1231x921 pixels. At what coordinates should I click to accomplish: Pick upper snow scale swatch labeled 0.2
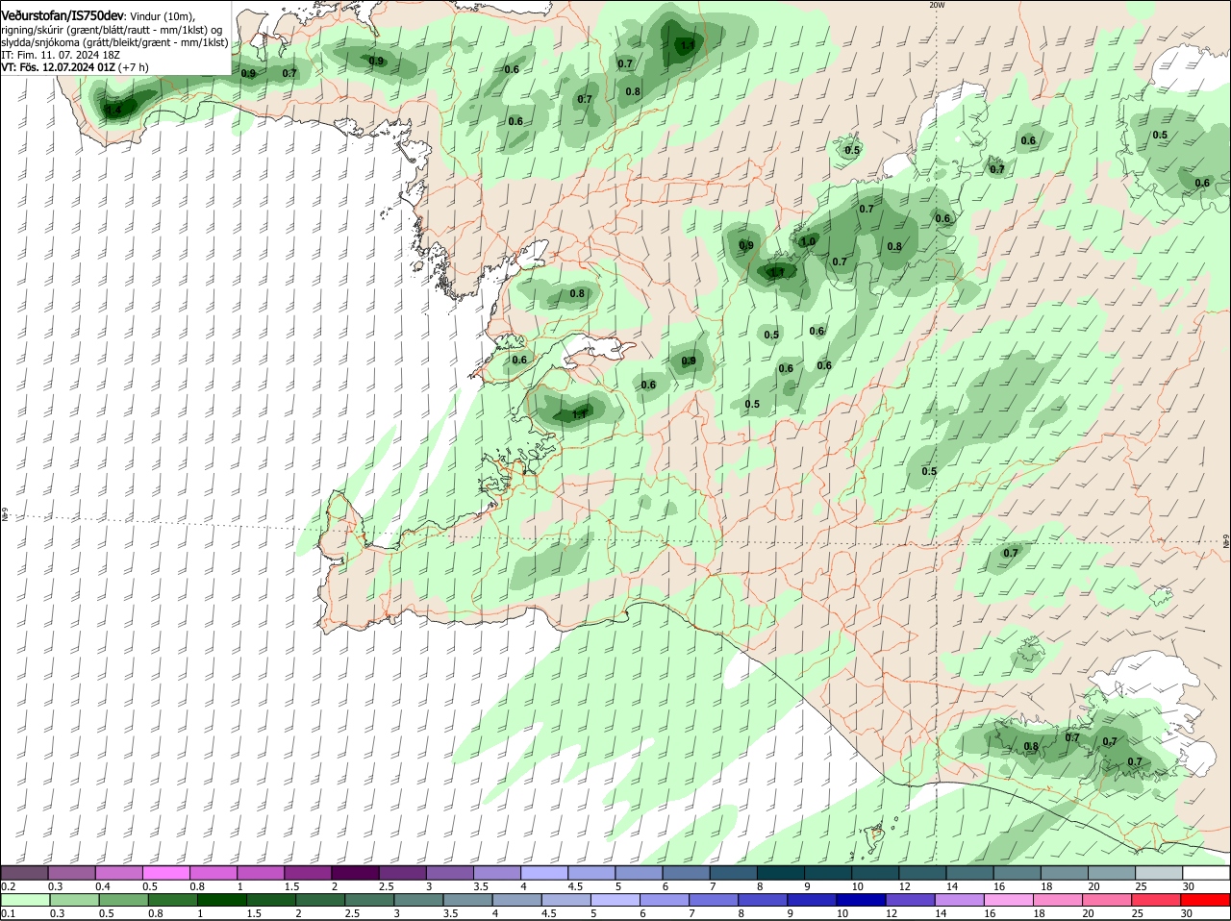click(24, 872)
